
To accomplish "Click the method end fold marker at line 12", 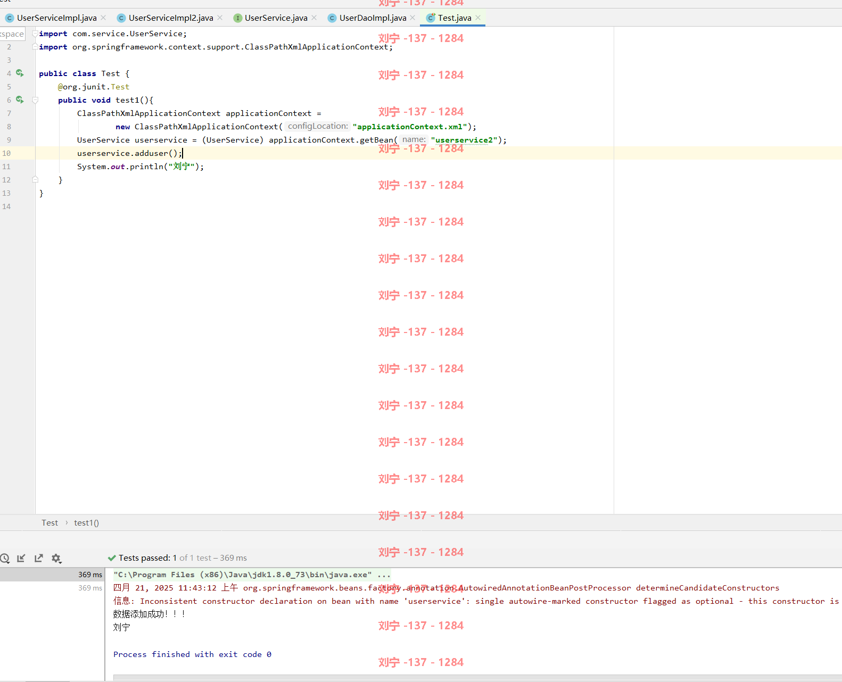I will point(35,180).
